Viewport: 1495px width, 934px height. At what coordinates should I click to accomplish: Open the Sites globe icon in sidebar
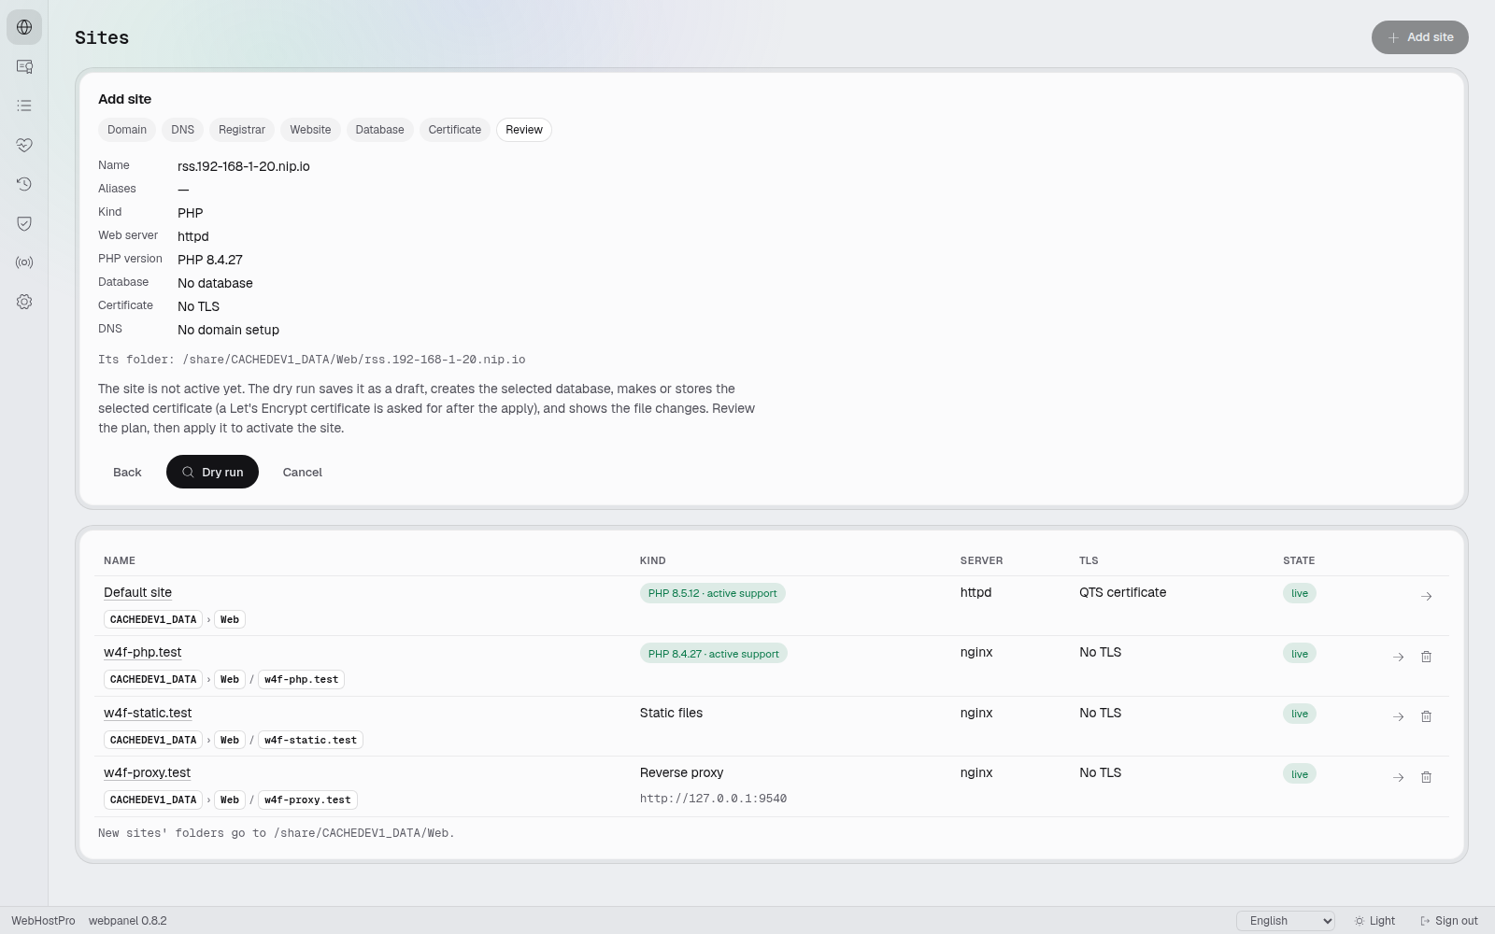click(x=24, y=27)
